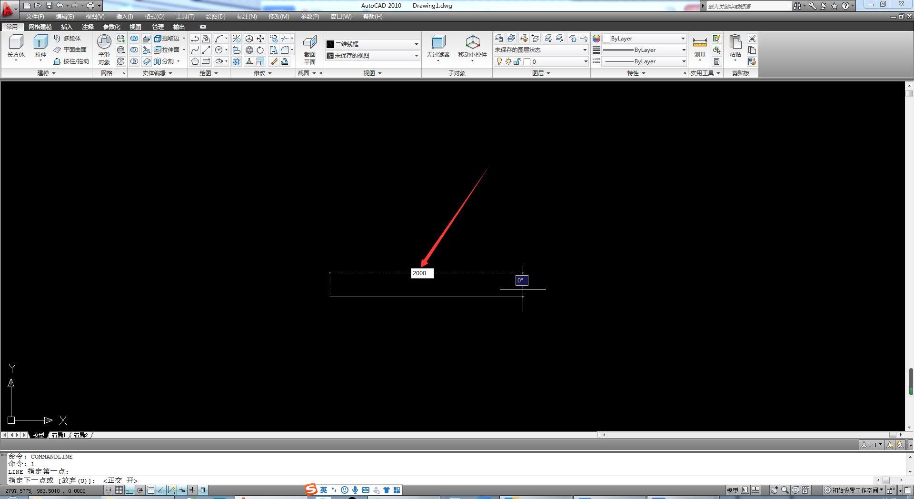Expand the 绘图 panel
The width and height of the screenshot is (914, 499).
pyautogui.click(x=209, y=73)
